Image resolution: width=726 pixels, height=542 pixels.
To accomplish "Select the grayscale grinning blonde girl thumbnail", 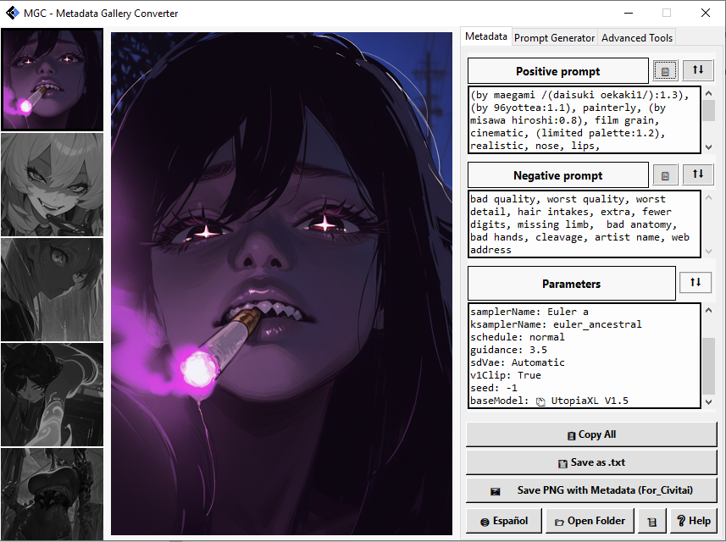I will [52, 185].
